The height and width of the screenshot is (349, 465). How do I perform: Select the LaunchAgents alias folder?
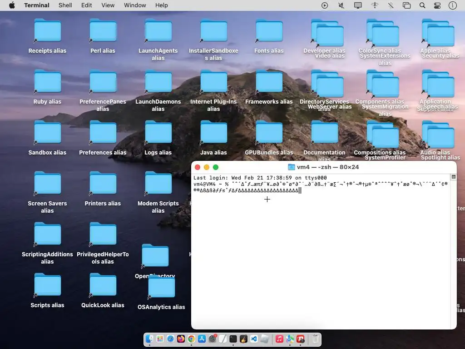(158, 30)
